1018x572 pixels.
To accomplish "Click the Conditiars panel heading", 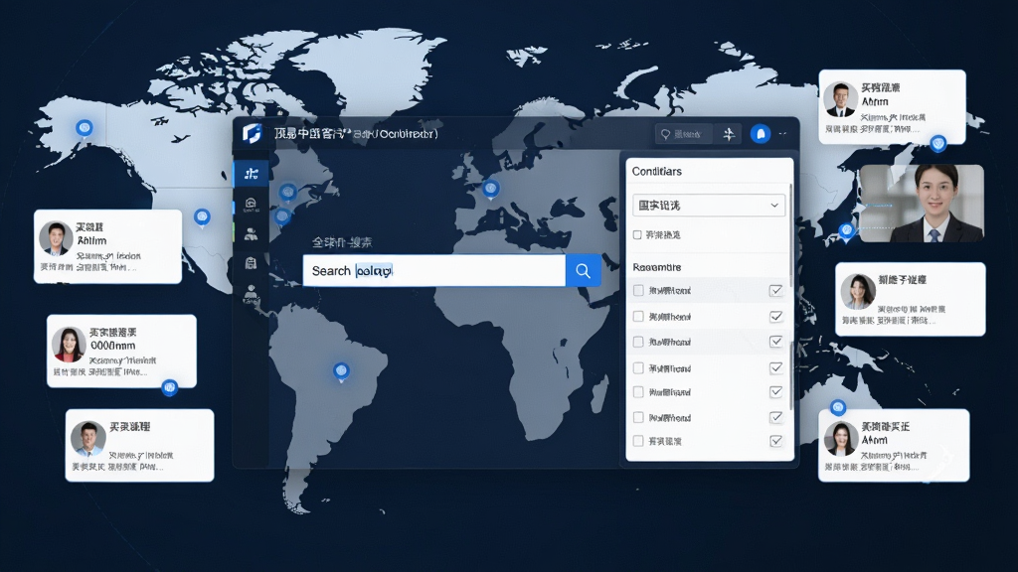I will point(657,171).
